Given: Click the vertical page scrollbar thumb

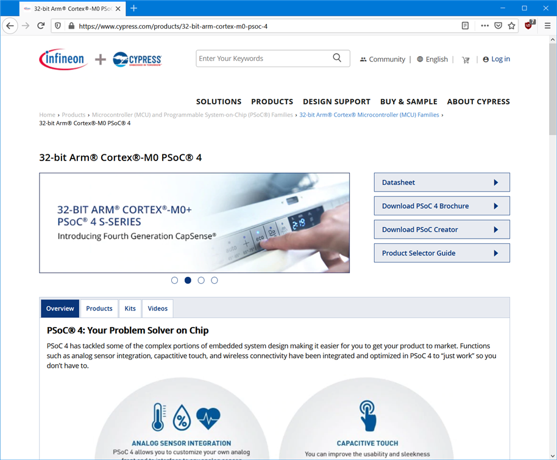Looking at the screenshot, I should [552, 89].
